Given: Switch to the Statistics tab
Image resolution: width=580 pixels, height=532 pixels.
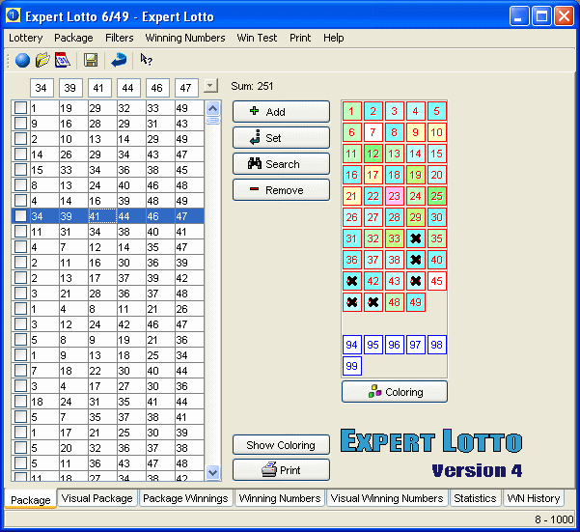Looking at the screenshot, I should pyautogui.click(x=475, y=498).
